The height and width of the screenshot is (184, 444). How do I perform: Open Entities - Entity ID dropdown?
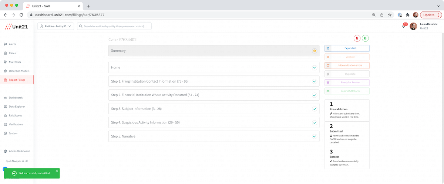click(x=56, y=26)
